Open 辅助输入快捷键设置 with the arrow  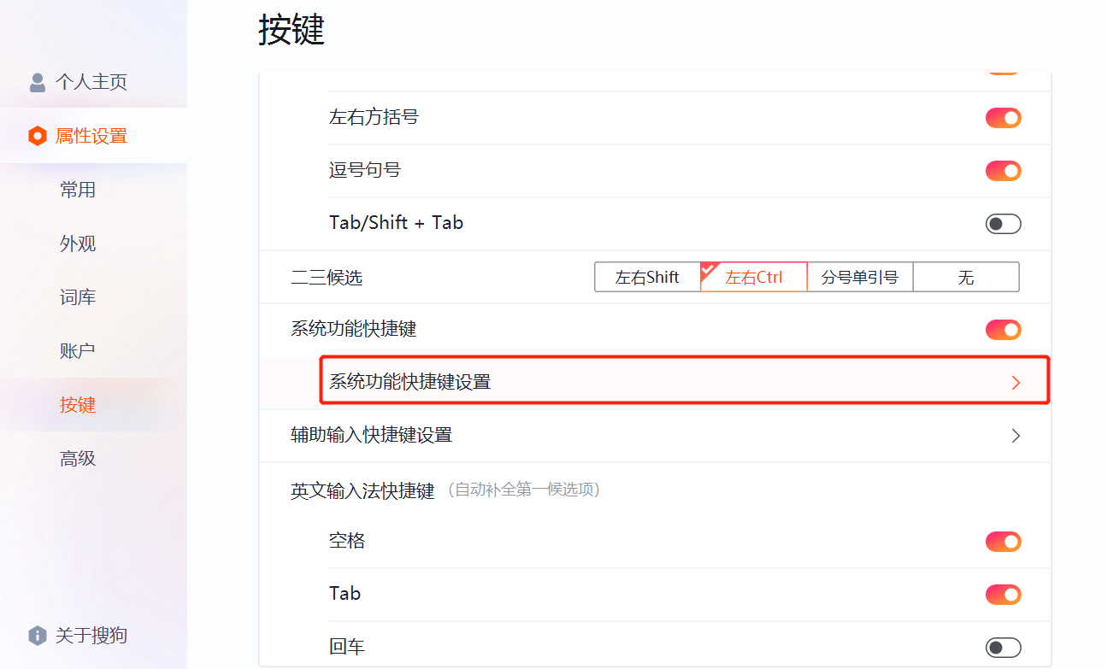(1016, 436)
